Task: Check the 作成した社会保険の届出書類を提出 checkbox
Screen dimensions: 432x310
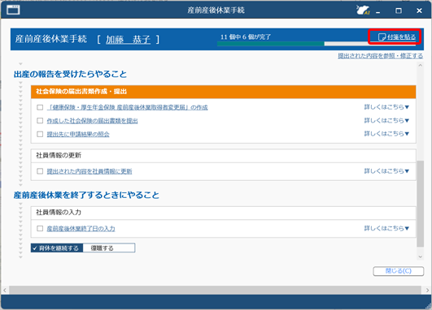Action: click(x=40, y=121)
